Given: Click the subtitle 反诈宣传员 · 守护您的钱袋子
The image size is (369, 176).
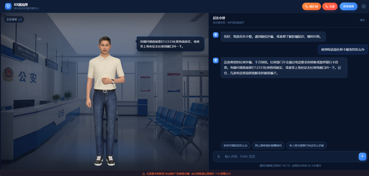Looking at the screenshot, I should pos(229,22).
